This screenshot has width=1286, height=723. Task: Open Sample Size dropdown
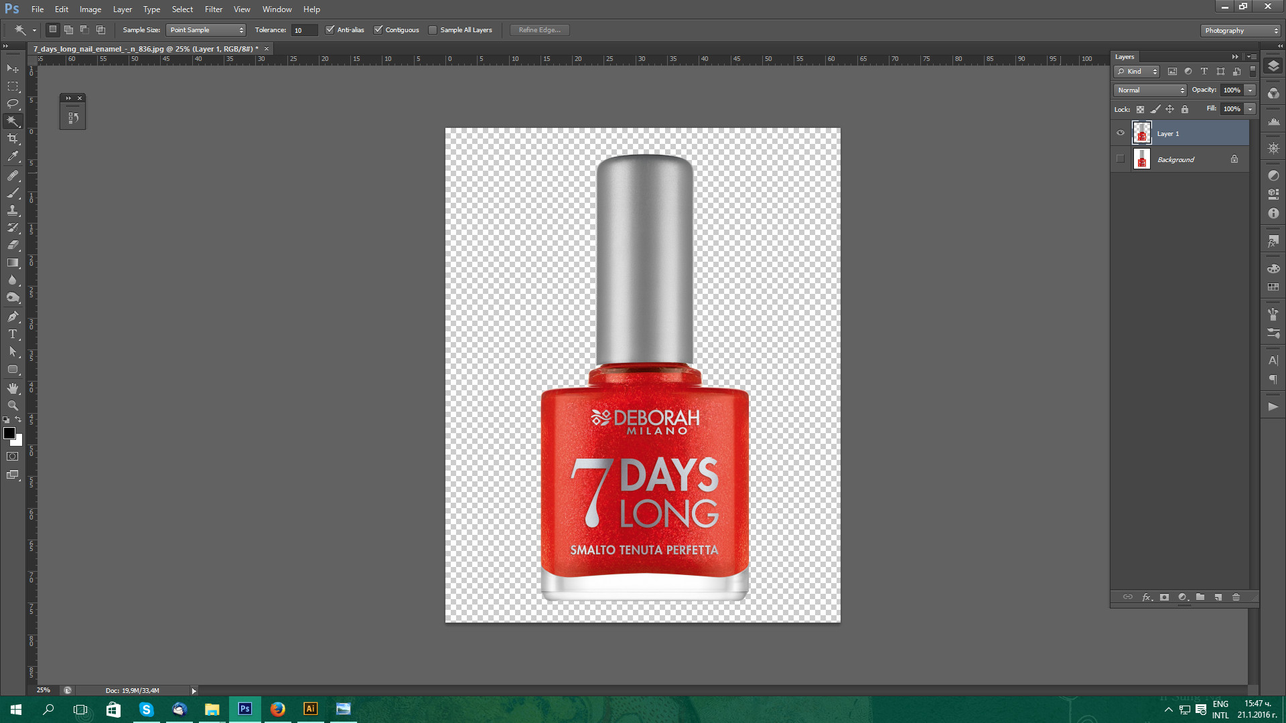(206, 29)
